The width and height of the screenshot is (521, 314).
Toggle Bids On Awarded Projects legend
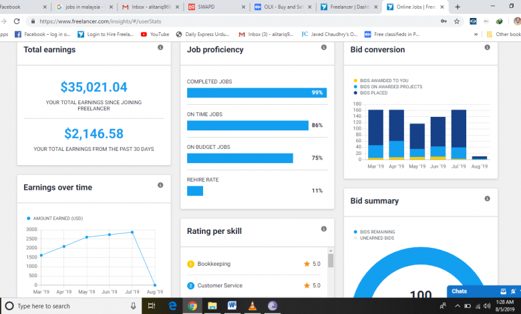coord(388,87)
